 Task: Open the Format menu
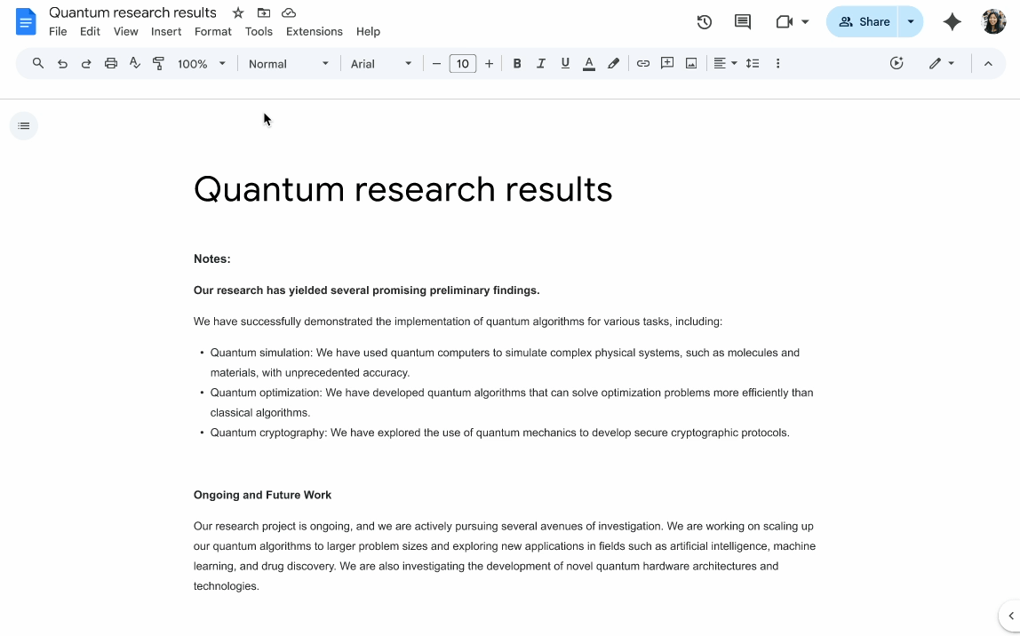click(x=212, y=31)
